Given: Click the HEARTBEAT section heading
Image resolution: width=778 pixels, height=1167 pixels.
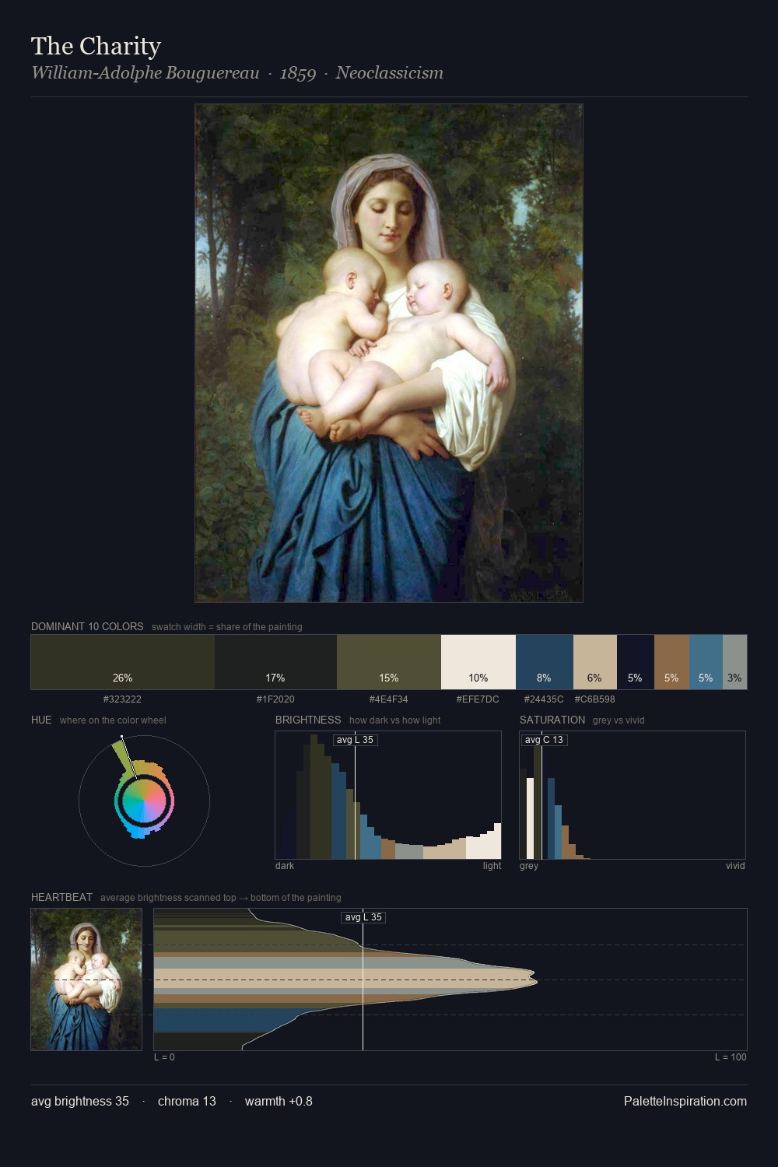Looking at the screenshot, I should (61, 897).
